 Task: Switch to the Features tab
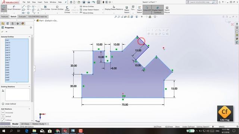pos(4,16)
